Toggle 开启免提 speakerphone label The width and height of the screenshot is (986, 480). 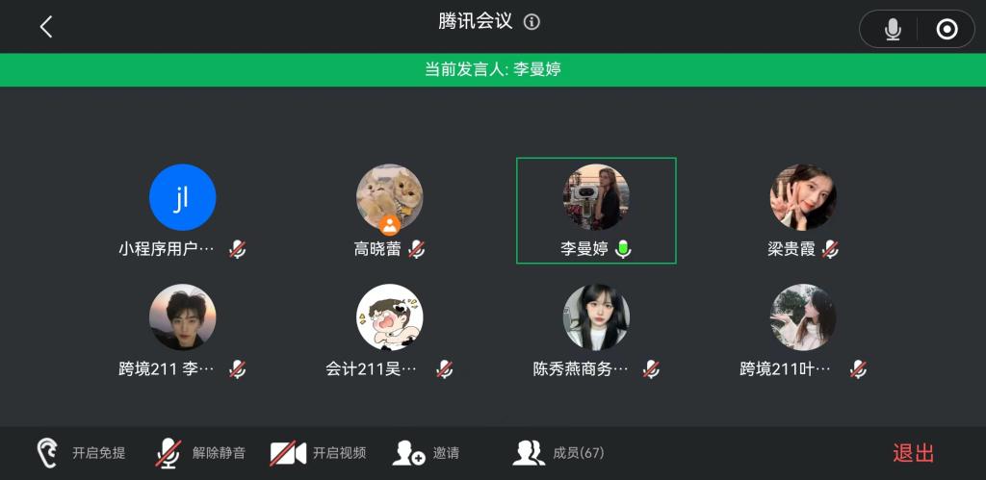click(99, 453)
